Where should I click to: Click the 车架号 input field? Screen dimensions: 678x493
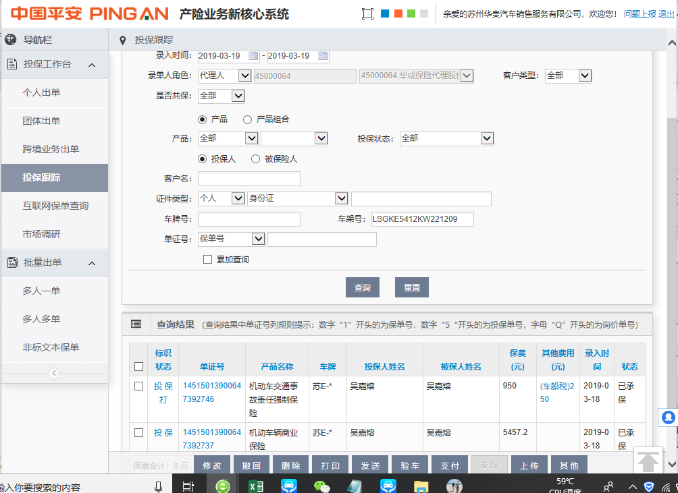422,219
